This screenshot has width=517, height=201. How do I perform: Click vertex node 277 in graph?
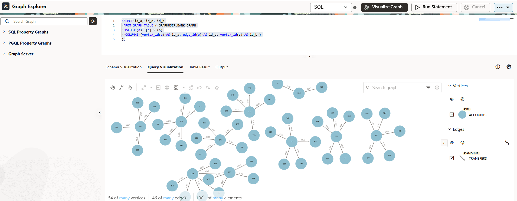250,112
